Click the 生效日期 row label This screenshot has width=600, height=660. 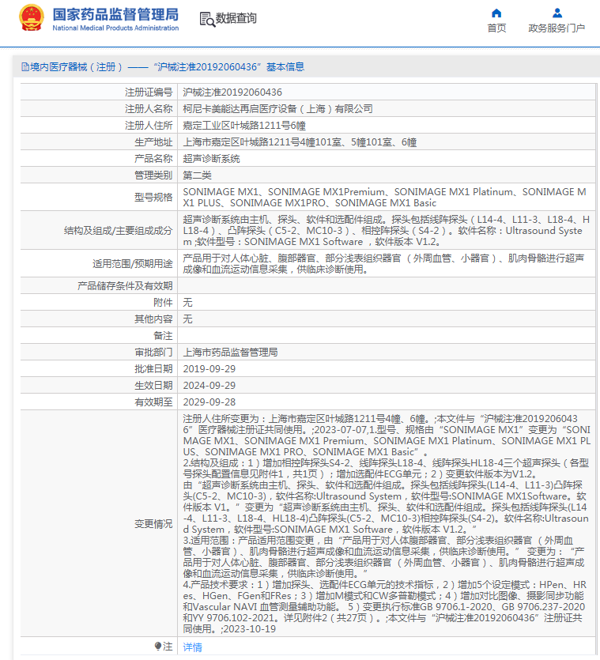coord(153,386)
